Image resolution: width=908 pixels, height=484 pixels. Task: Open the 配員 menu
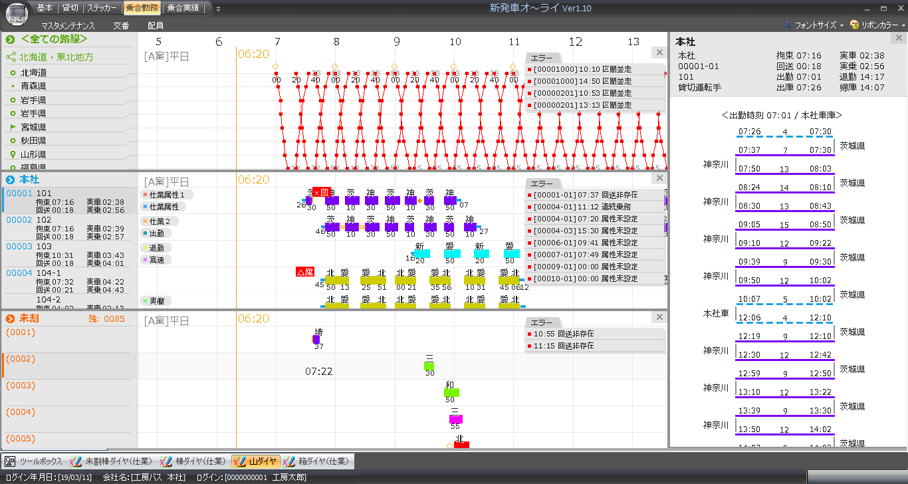[156, 25]
